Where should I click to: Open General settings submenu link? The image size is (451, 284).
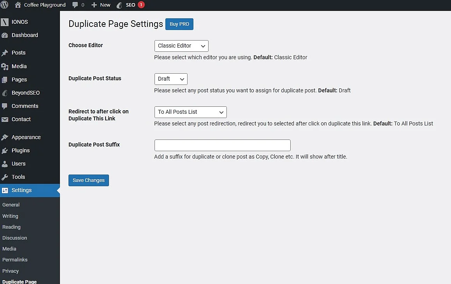click(x=11, y=205)
